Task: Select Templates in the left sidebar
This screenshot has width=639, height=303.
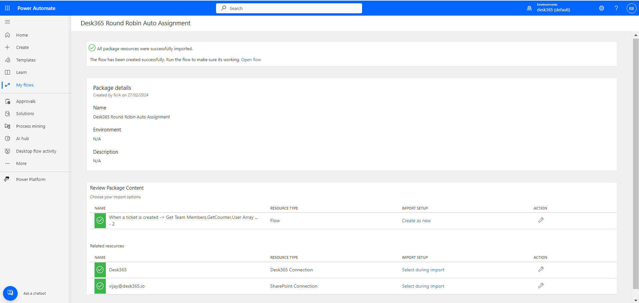Action: (x=26, y=60)
